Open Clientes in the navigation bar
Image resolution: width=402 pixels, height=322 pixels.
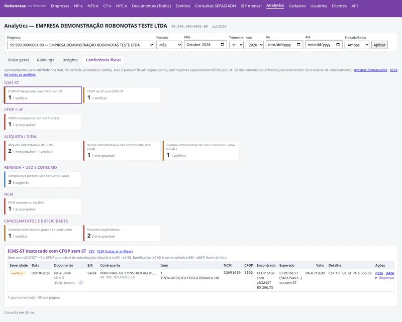pos(339,6)
